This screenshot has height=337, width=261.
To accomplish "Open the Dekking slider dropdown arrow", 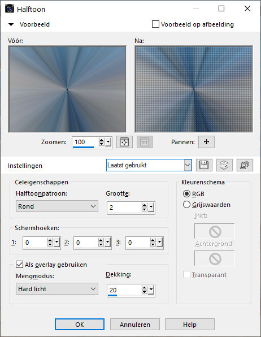I will click(151, 290).
